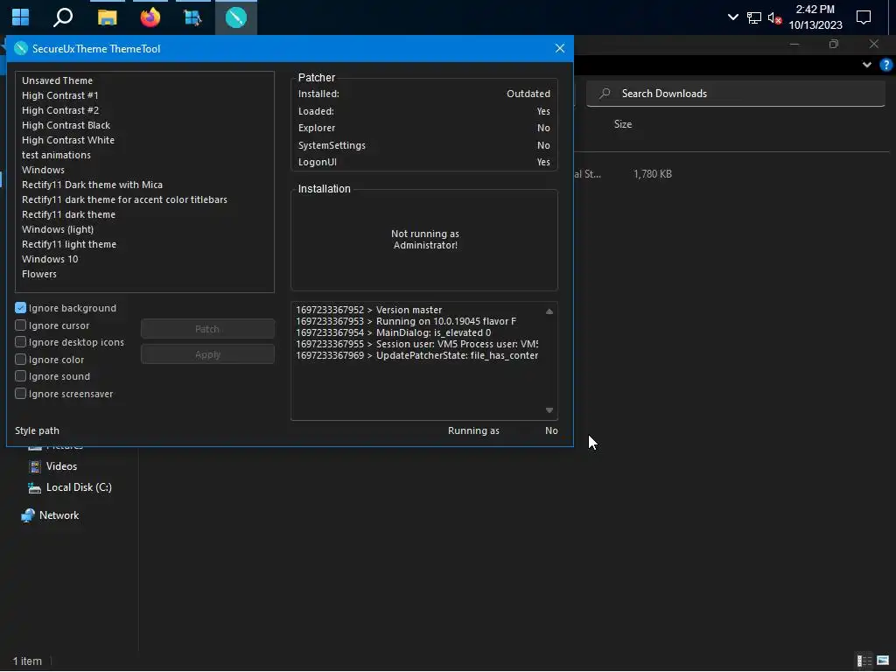This screenshot has width=896, height=672.
Task: Select the test animations theme
Action: coord(56,155)
